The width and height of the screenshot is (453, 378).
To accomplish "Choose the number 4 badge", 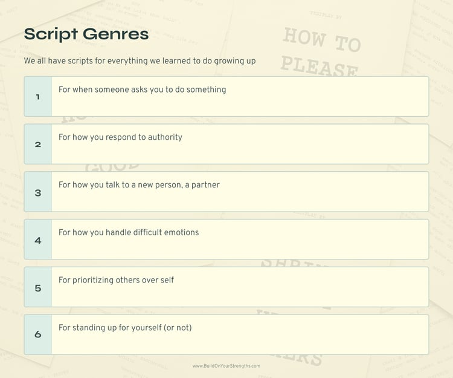I will click(x=38, y=240).
